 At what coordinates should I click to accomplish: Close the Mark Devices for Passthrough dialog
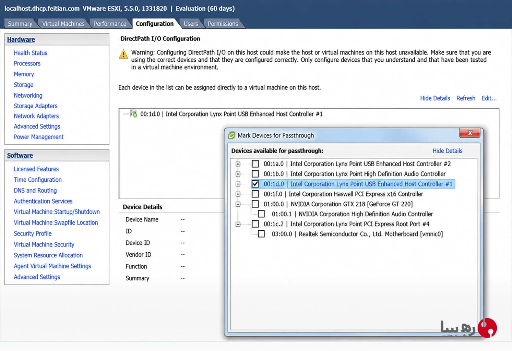click(469, 133)
